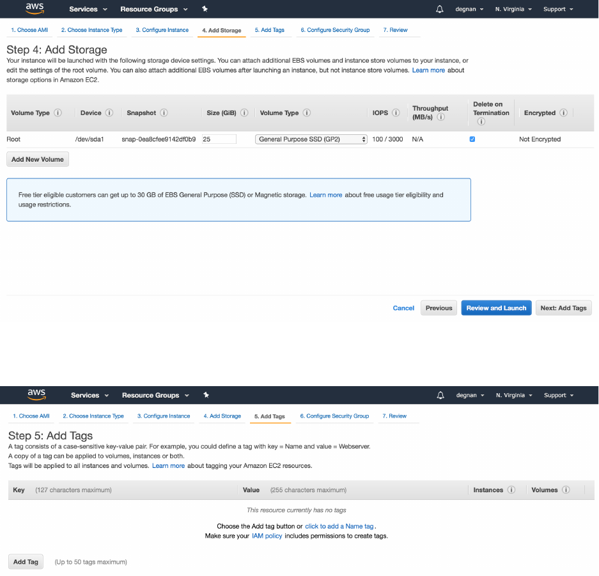The height and width of the screenshot is (576, 599).
Task: Click Add New Volume button
Action: pos(38,159)
